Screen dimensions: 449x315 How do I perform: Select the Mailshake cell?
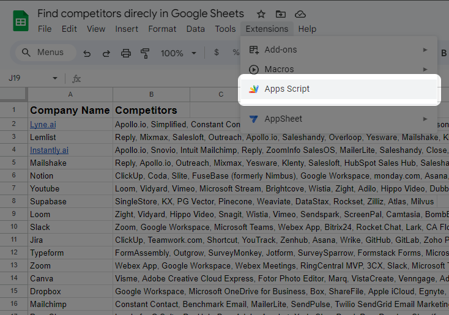click(x=70, y=163)
